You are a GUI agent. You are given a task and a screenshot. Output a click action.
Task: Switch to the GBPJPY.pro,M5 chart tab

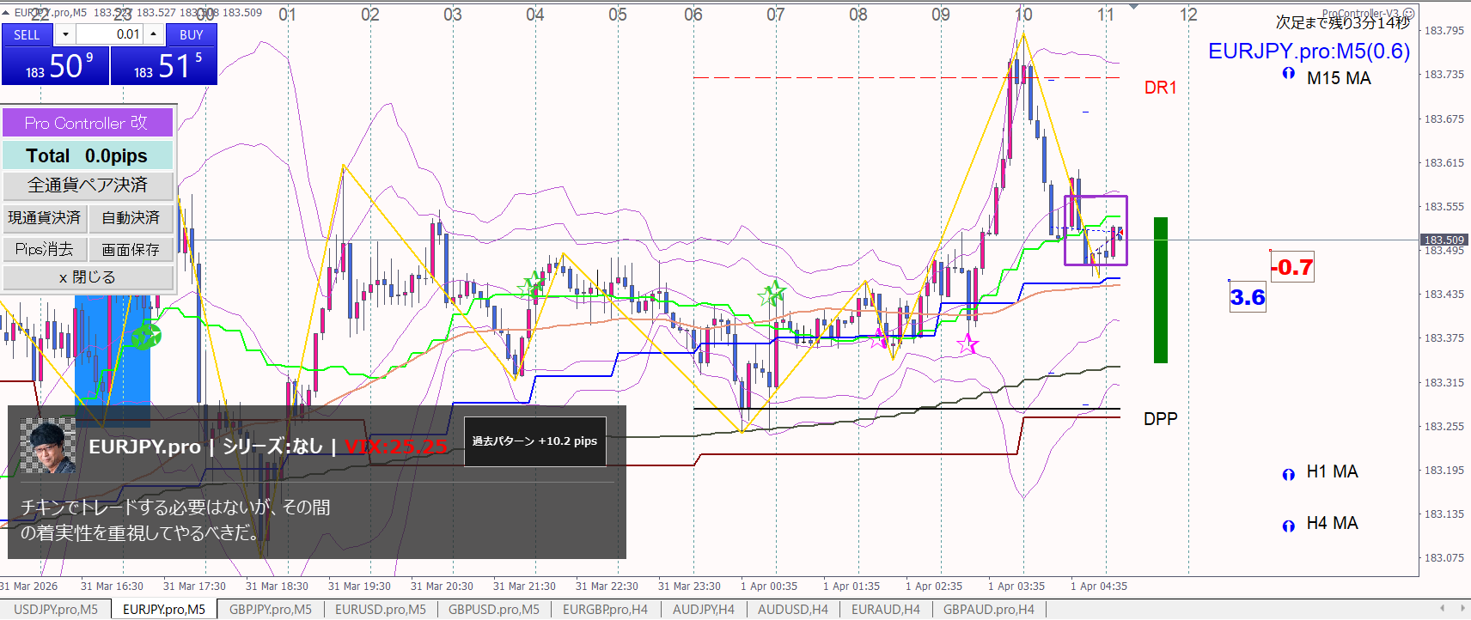click(270, 609)
